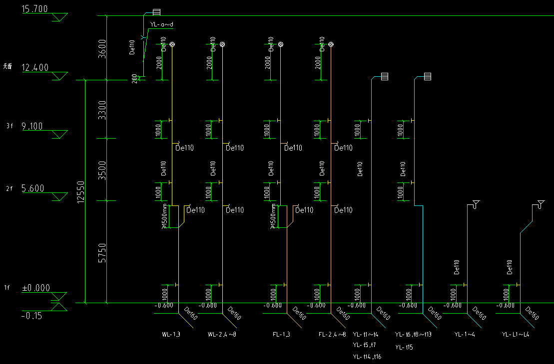Select the vent cap atop the WL-1,3 riser
554x364 pixels.
[172, 45]
